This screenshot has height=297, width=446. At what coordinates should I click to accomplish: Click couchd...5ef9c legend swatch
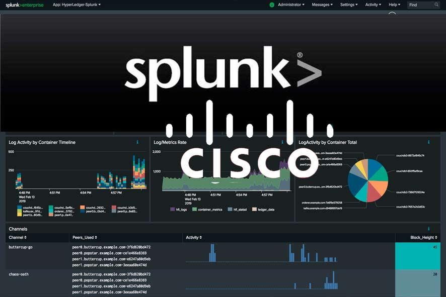(x=51, y=208)
